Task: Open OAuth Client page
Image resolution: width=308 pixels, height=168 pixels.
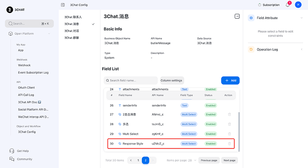Action: 26,87
